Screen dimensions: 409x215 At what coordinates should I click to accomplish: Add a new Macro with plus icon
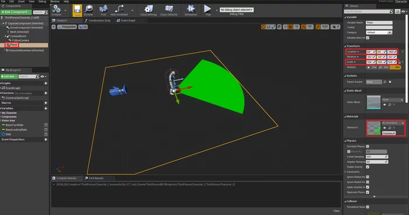pyautogui.click(x=46, y=103)
